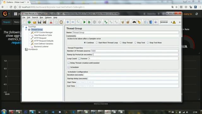Click the Save As icon
The width and height of the screenshot is (202, 114).
pyautogui.click(x=45, y=22)
